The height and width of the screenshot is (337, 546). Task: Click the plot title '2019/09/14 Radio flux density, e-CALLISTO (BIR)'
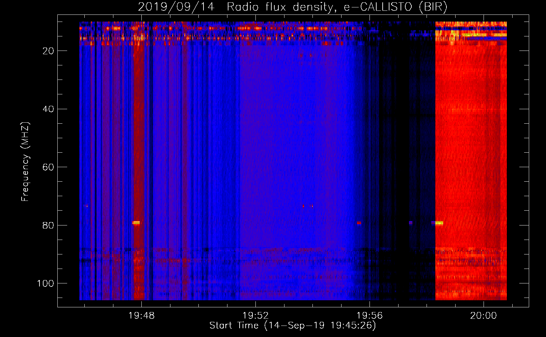pos(293,7)
